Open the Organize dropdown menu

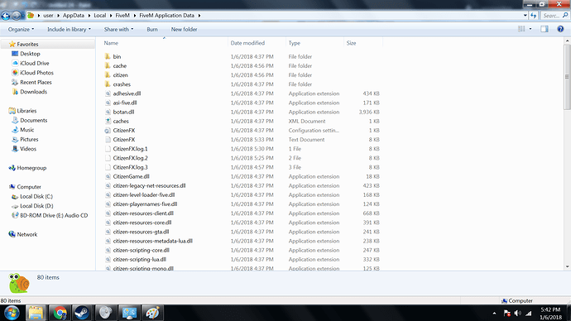pos(21,30)
